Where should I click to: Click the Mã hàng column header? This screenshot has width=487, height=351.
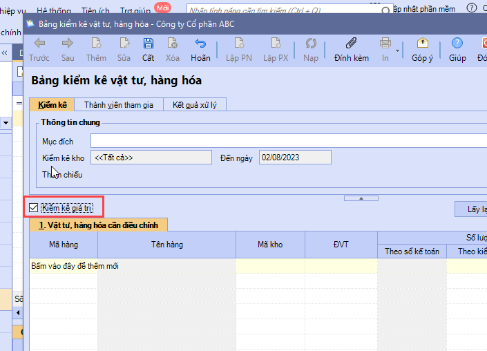click(x=64, y=245)
